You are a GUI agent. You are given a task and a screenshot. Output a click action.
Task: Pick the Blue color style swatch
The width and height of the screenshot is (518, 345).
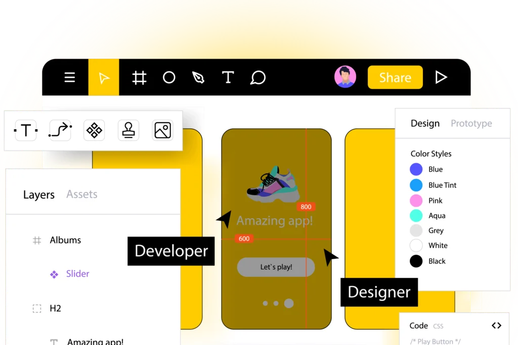pos(416,169)
